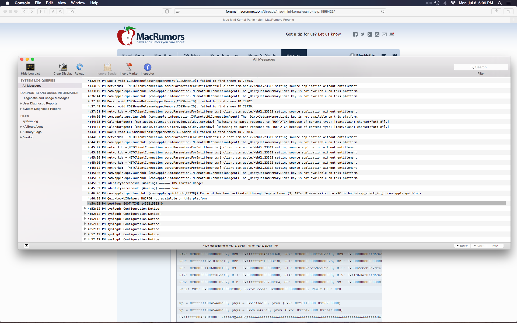This screenshot has height=323, width=517.
Task: Click the Ignore Sender icon
Action: click(x=107, y=67)
